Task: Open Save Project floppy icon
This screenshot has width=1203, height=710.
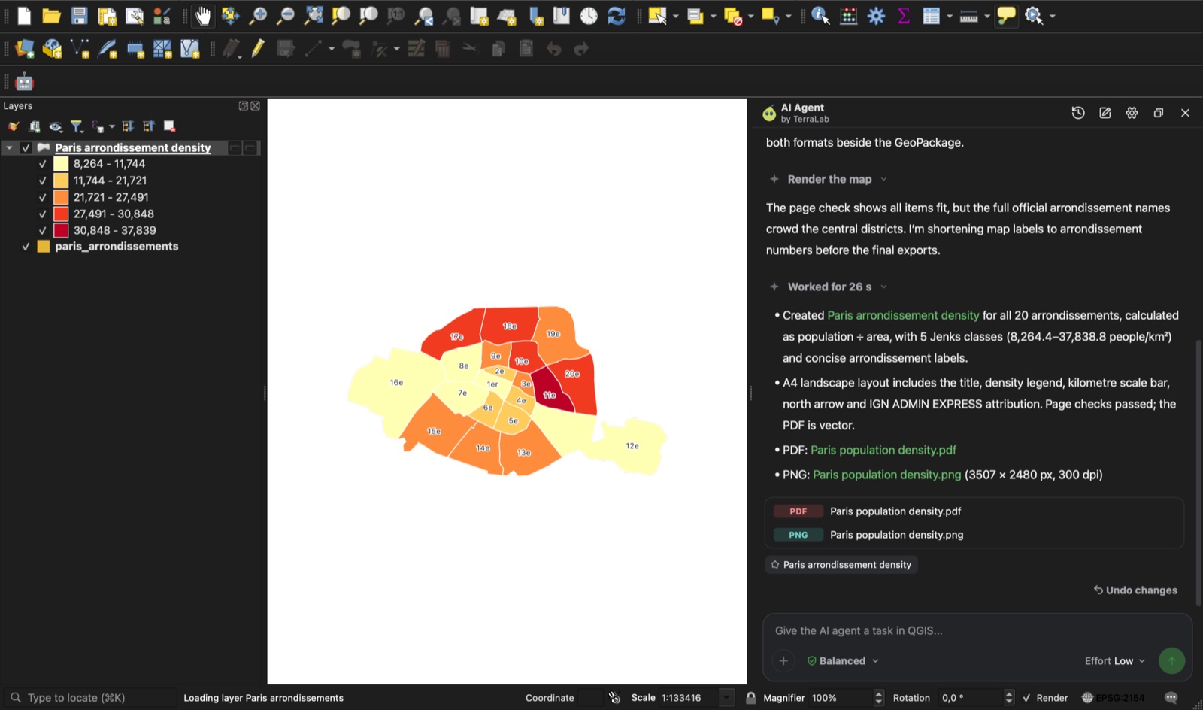Action: [x=79, y=16]
